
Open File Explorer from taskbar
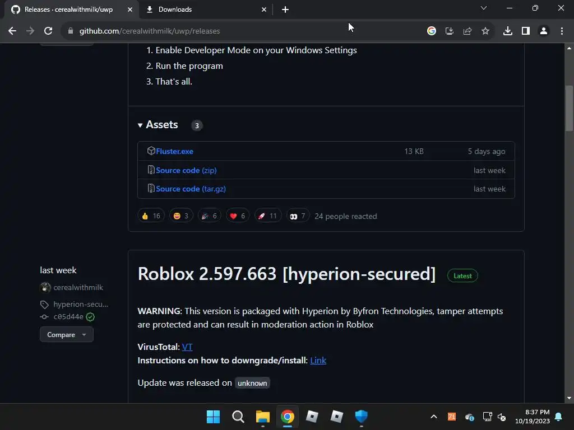click(x=262, y=417)
